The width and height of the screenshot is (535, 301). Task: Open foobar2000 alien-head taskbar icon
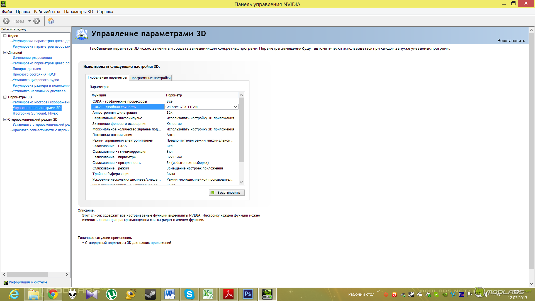(72, 294)
